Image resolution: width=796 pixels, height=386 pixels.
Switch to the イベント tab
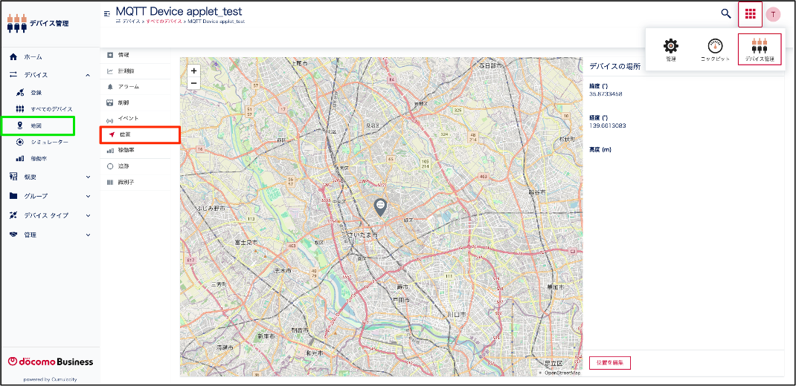point(128,119)
